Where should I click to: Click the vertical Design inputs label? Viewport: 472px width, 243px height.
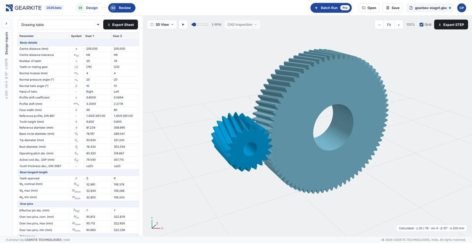(6, 43)
